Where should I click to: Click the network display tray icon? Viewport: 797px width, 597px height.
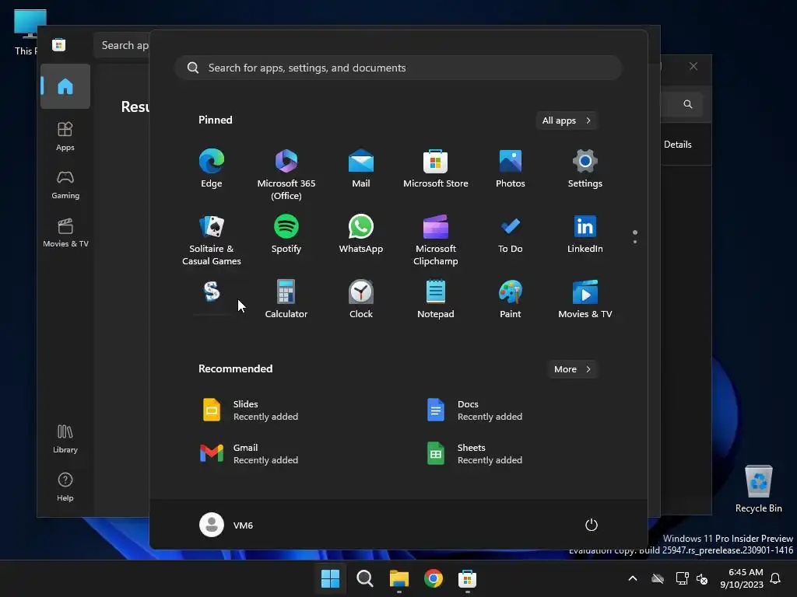(x=682, y=578)
